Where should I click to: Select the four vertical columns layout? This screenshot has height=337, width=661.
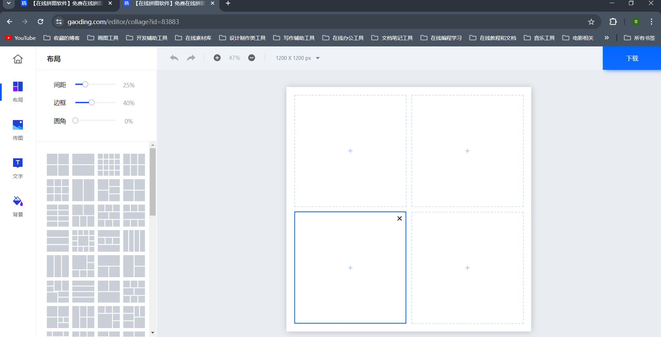click(134, 241)
